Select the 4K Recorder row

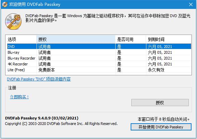pos(99,64)
